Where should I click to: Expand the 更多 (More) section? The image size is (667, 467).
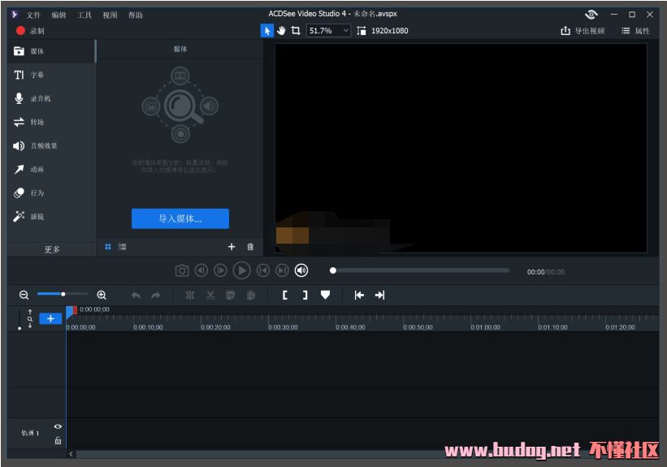click(x=52, y=249)
